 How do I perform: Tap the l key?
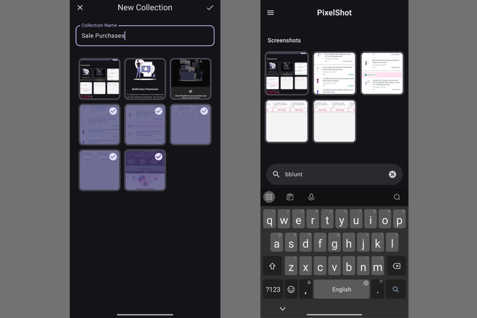[x=392, y=243]
